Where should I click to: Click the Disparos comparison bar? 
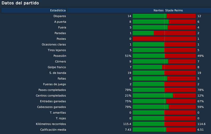tap(164, 16)
